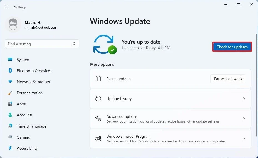Expand Update history chevron

[x=244, y=99]
